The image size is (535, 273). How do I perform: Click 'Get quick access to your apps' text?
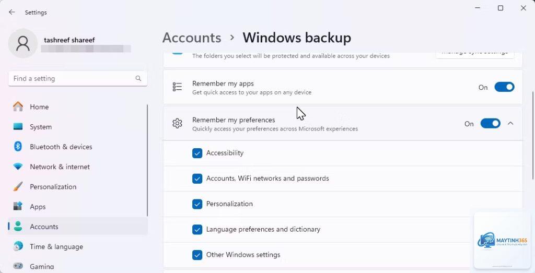coord(252,92)
